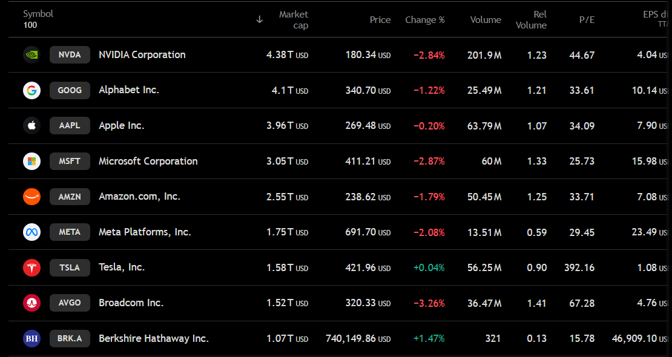The width and height of the screenshot is (672, 357).
Task: Sort the table by Price column
Action: [380, 20]
